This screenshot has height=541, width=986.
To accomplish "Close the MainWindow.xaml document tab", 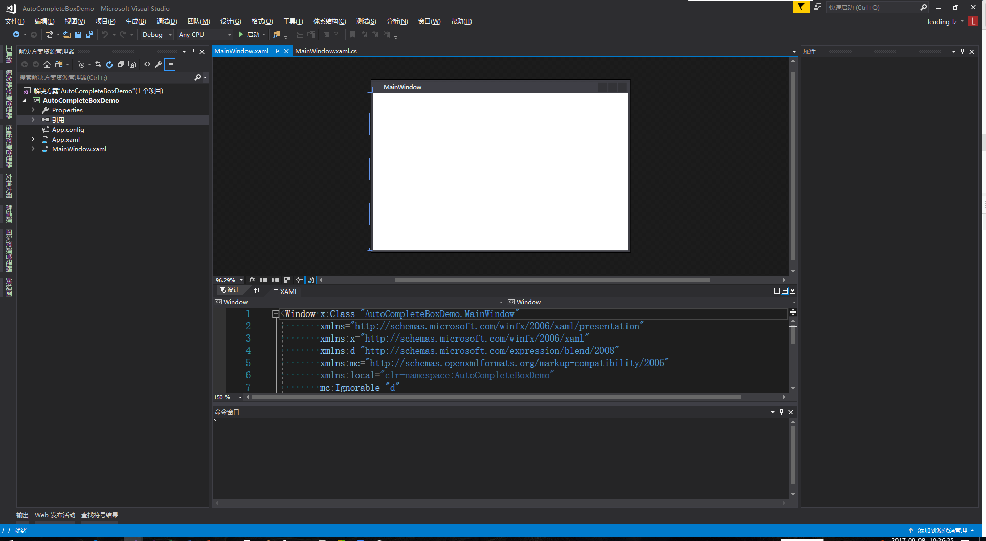I will pyautogui.click(x=286, y=51).
